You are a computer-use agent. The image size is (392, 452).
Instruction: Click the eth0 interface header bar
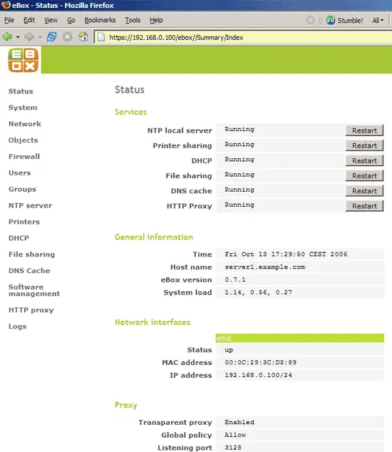tap(300, 338)
